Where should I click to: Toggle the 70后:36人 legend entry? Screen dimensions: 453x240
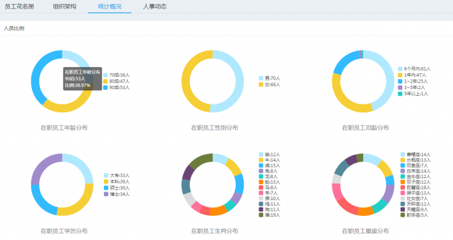[117, 75]
